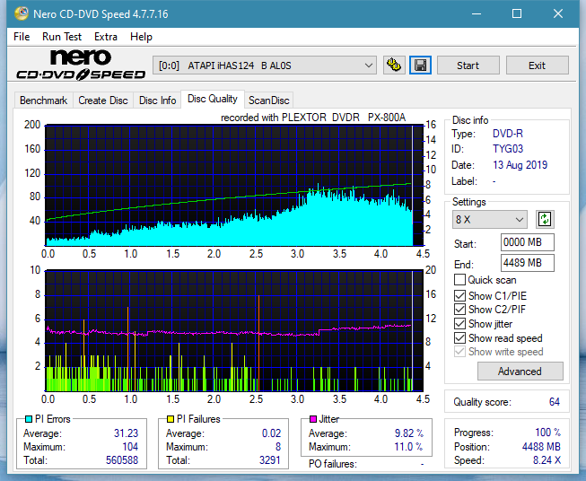Expand the 8 X speed dropdown
Screen dimensions: 586x481
click(489, 219)
